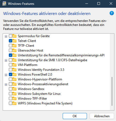Check the Windows-Sandbox checkbox

(10, 89)
